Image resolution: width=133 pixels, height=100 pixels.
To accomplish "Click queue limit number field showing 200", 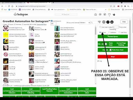I will point(53,24).
